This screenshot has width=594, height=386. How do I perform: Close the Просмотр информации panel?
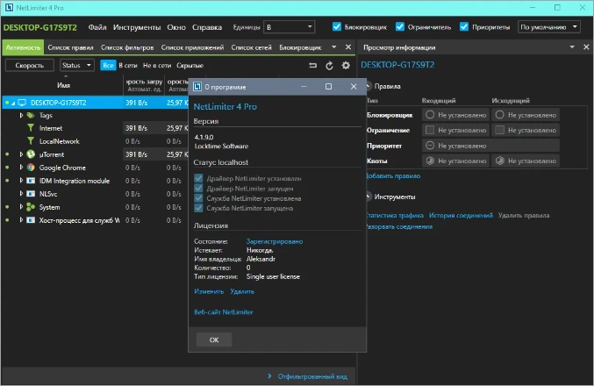coord(586,47)
